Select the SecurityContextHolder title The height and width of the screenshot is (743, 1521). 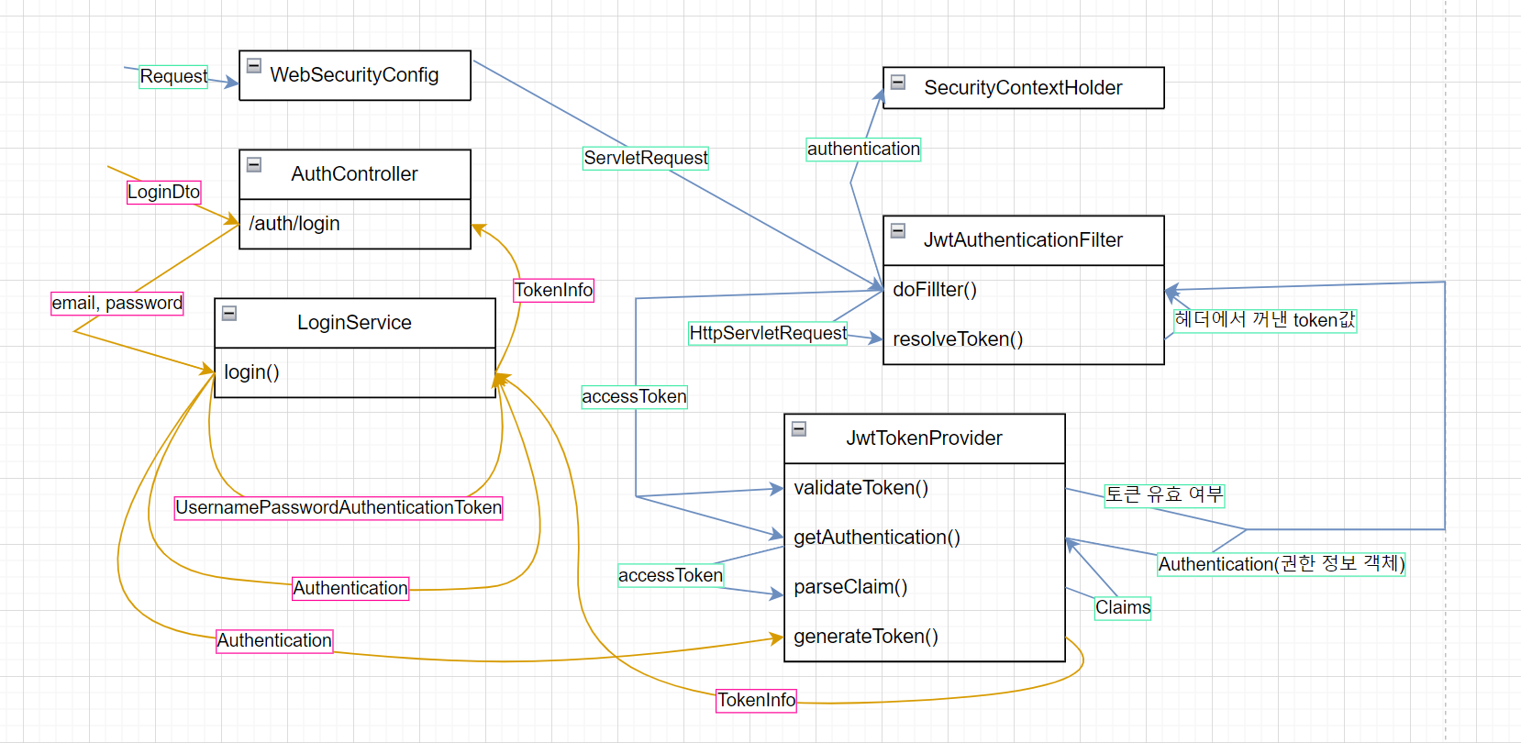[x=1023, y=88]
